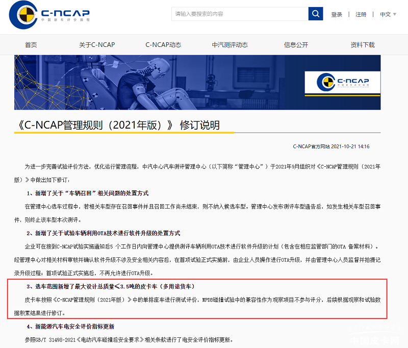
Task: Select 中汽测评动态 from the navigation
Action: [x=230, y=44]
